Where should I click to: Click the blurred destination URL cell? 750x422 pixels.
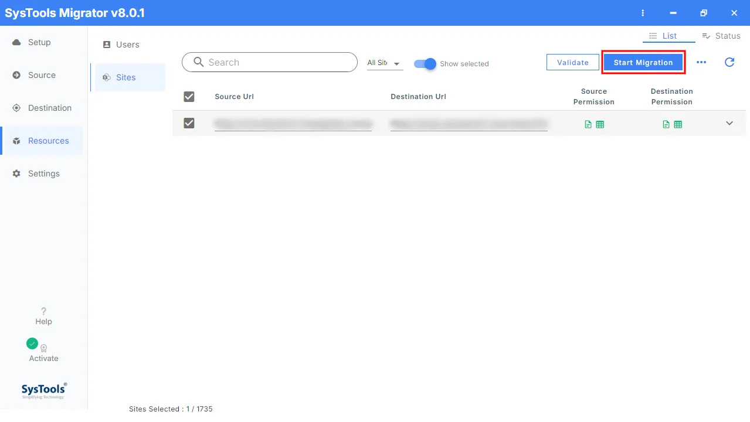[x=469, y=124]
